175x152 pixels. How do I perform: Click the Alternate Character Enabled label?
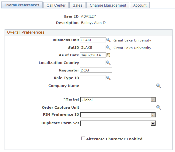[114, 139]
